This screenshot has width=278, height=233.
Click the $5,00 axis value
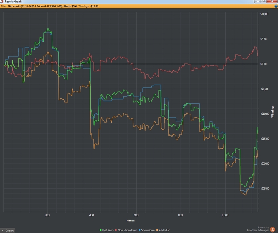(x=263, y=39)
